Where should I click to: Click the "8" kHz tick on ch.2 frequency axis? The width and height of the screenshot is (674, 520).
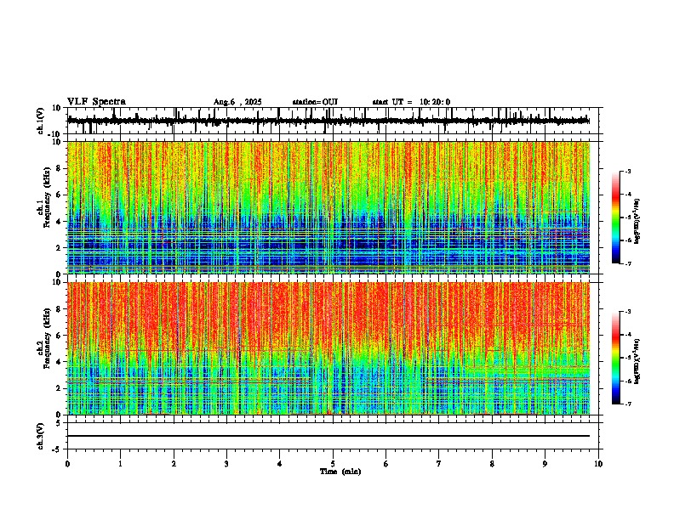(60, 309)
